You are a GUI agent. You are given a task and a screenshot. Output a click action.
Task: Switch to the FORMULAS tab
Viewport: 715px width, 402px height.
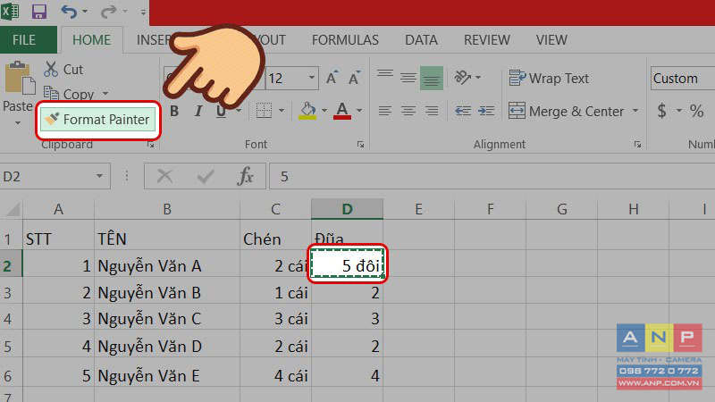pyautogui.click(x=345, y=39)
